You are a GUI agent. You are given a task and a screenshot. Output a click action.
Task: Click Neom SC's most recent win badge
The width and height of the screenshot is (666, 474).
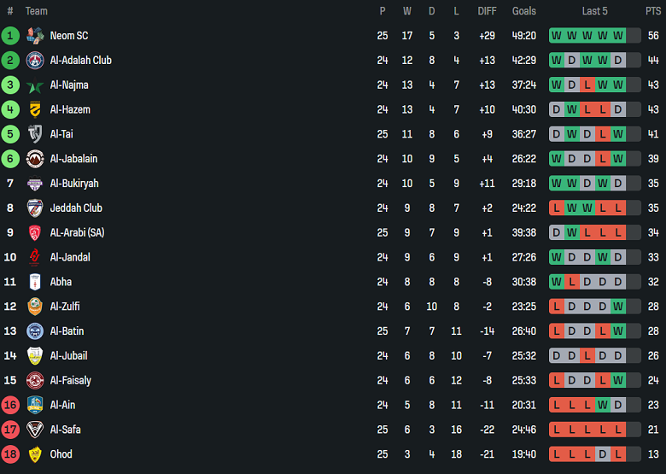click(618, 36)
